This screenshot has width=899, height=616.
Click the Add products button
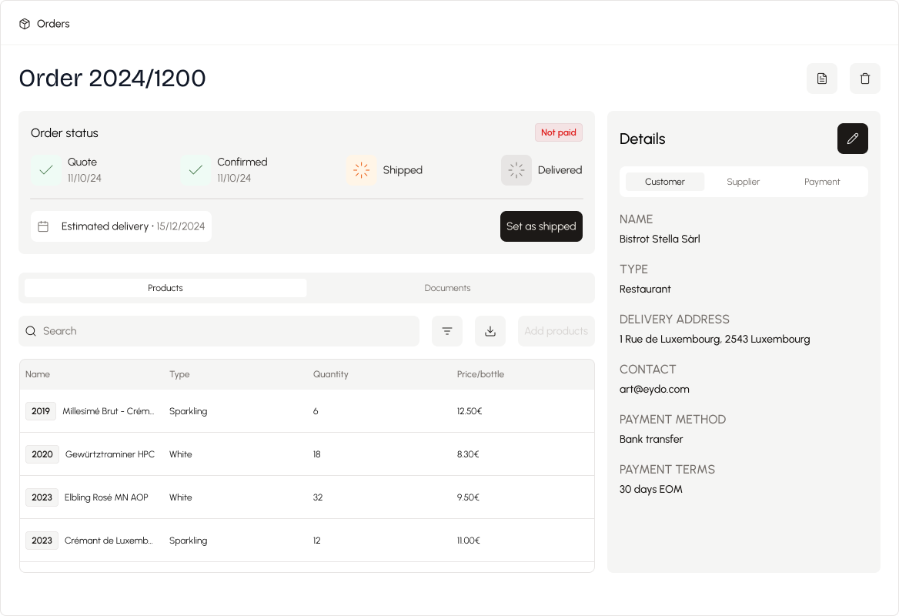click(x=556, y=331)
